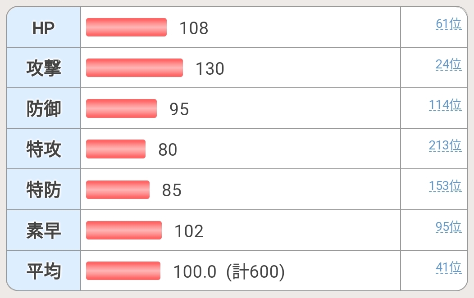
Task: Click the 防御 114位 ranking link
Action: 445,105
